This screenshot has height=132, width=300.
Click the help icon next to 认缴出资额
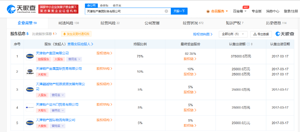tap(248, 44)
